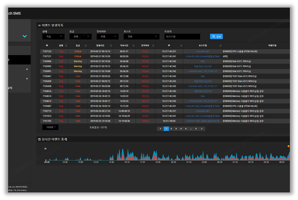Open the 인지여부 filter dropdown
The image size is (298, 200).
click(x=108, y=36)
